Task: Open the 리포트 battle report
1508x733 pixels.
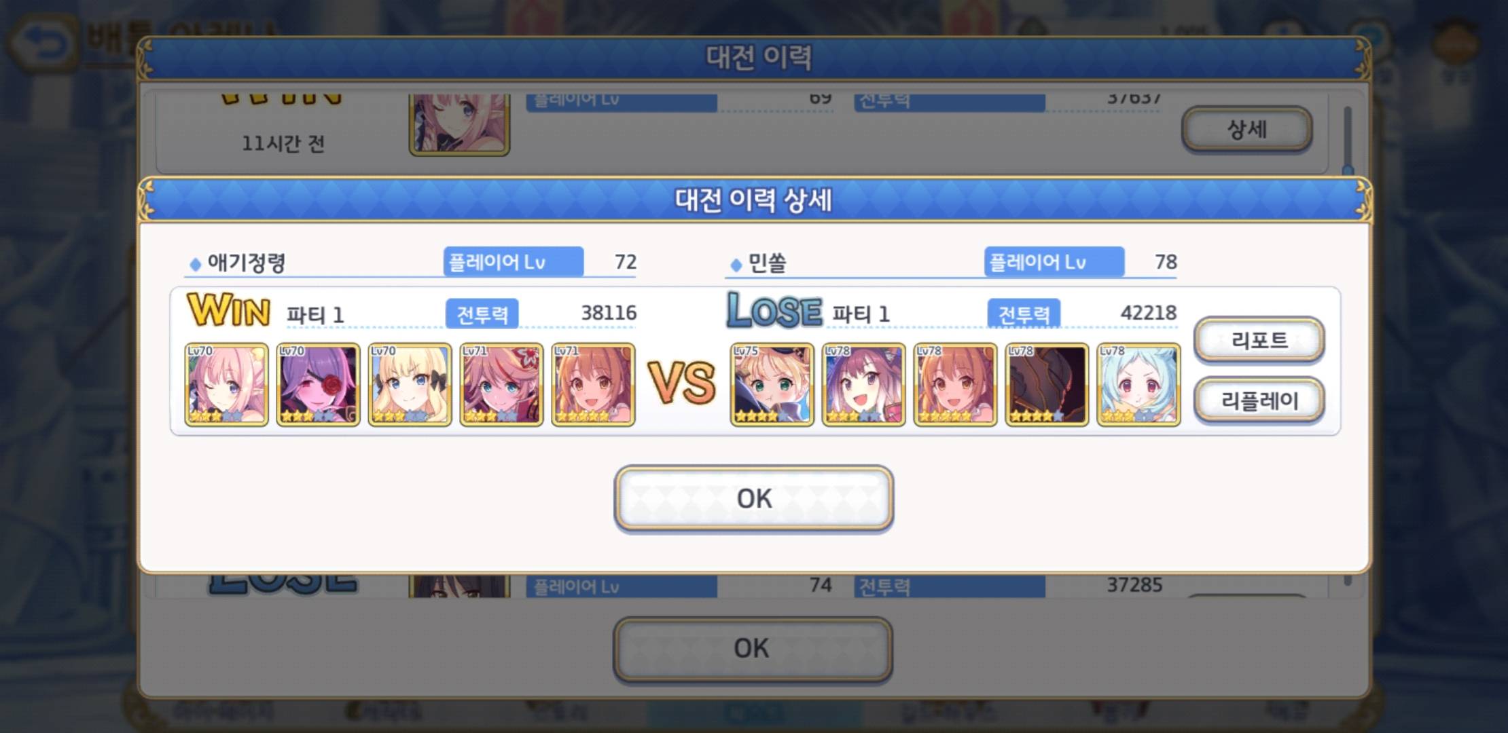Action: point(1259,339)
